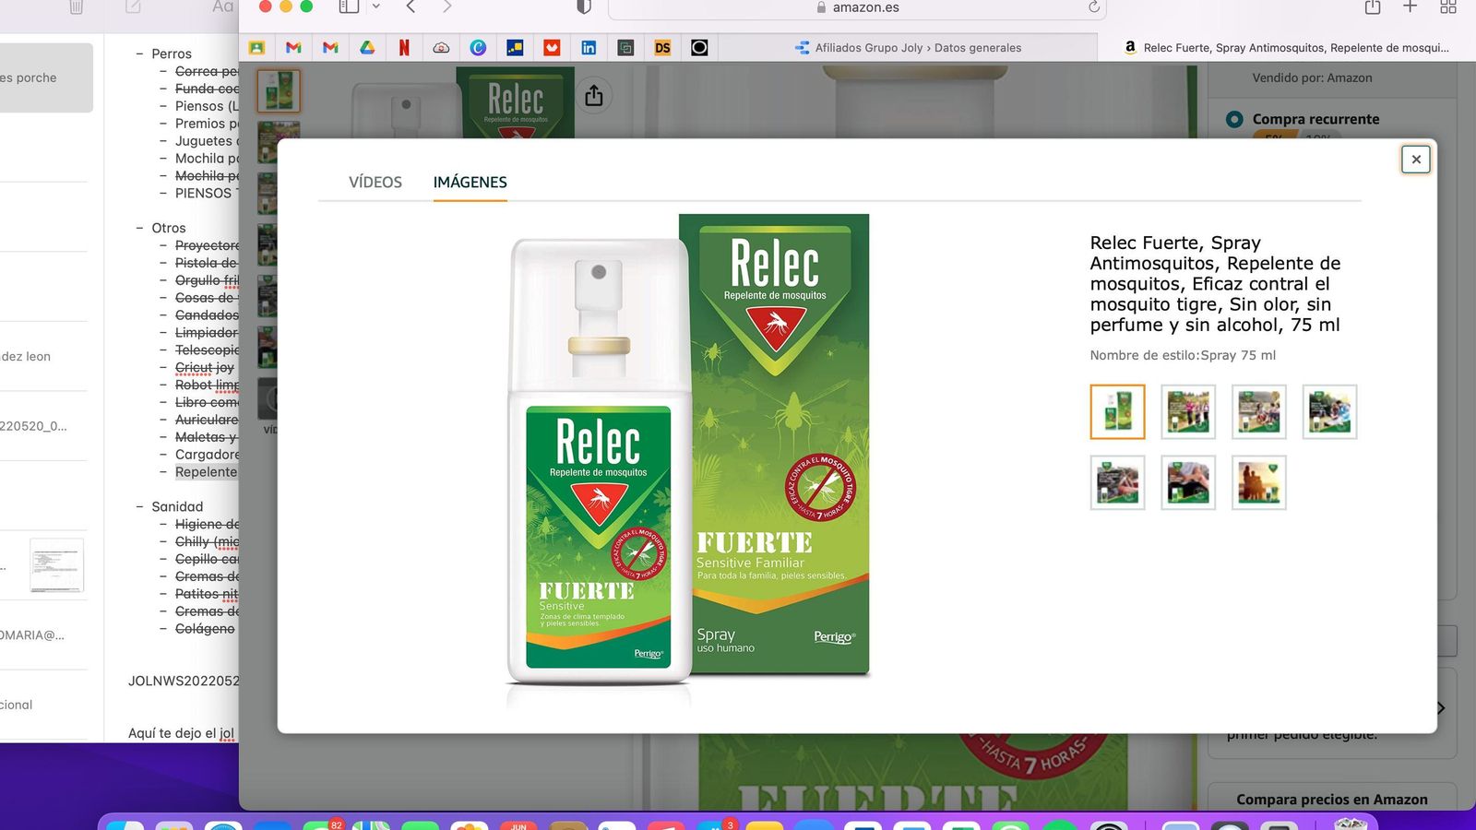Open the LinkedIn bookmark
The width and height of the screenshot is (1476, 830).
589,47
